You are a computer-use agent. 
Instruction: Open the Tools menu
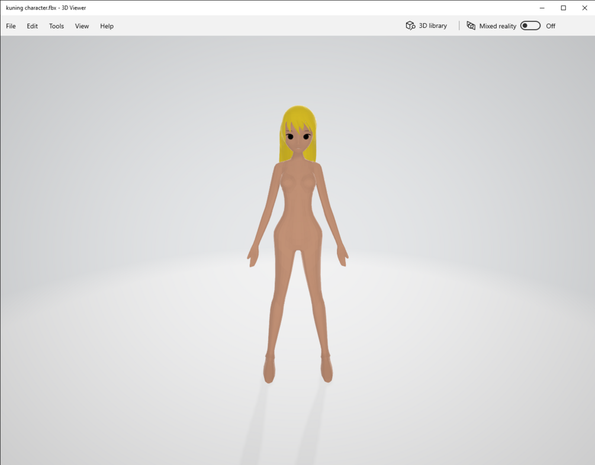coord(56,26)
